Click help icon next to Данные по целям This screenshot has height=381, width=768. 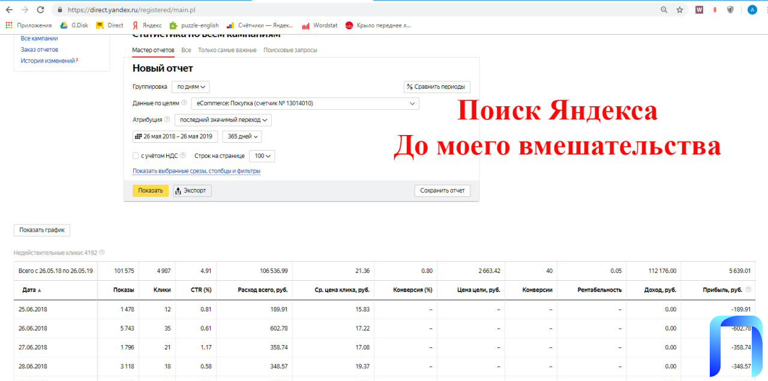(184, 103)
